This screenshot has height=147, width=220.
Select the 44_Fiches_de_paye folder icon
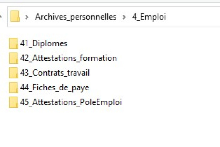[14, 88]
